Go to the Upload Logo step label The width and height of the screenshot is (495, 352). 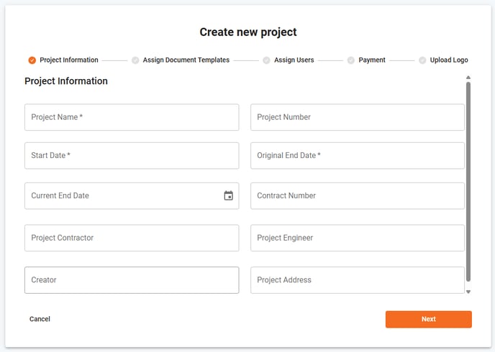coord(449,60)
